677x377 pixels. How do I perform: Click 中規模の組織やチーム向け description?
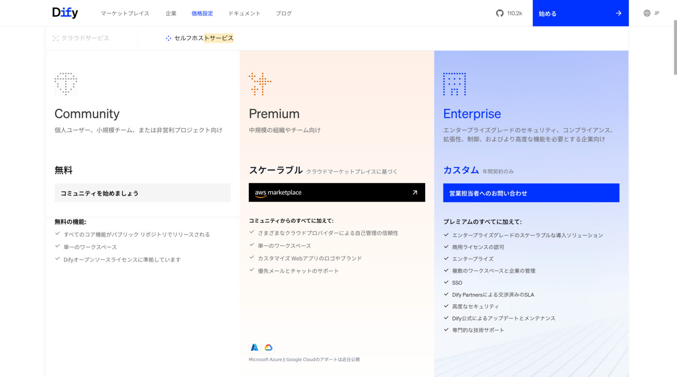285,130
